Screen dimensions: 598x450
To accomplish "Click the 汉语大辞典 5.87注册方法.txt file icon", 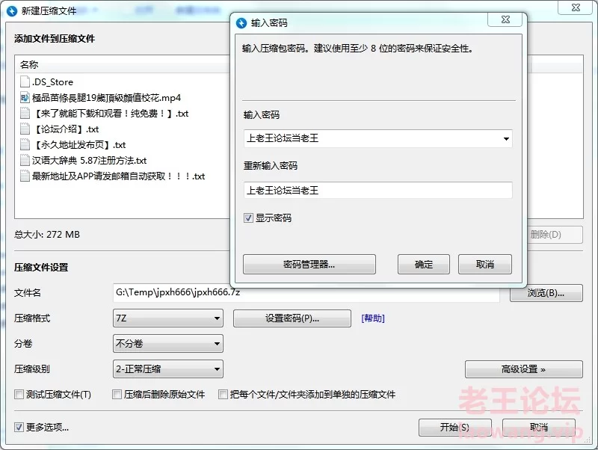I will [25, 160].
